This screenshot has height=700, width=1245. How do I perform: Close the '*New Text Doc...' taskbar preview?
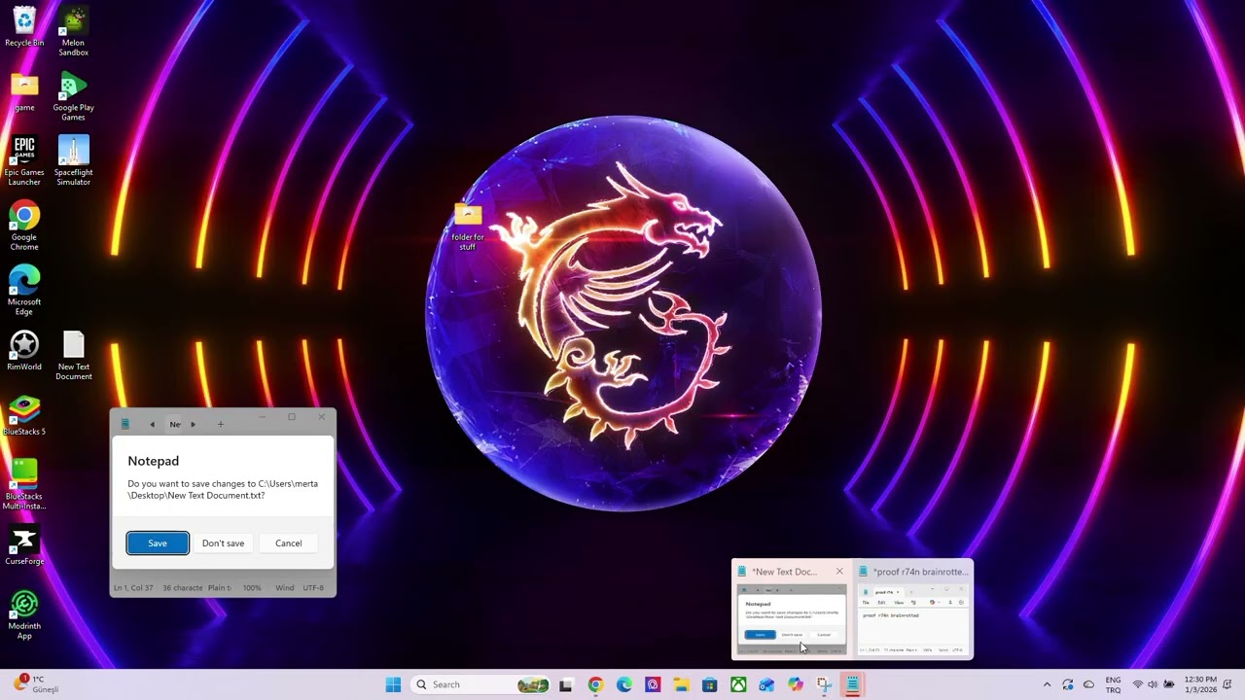(839, 572)
